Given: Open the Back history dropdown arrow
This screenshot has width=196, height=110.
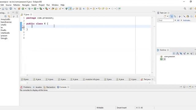Looking at the screenshot, I should [109, 9].
